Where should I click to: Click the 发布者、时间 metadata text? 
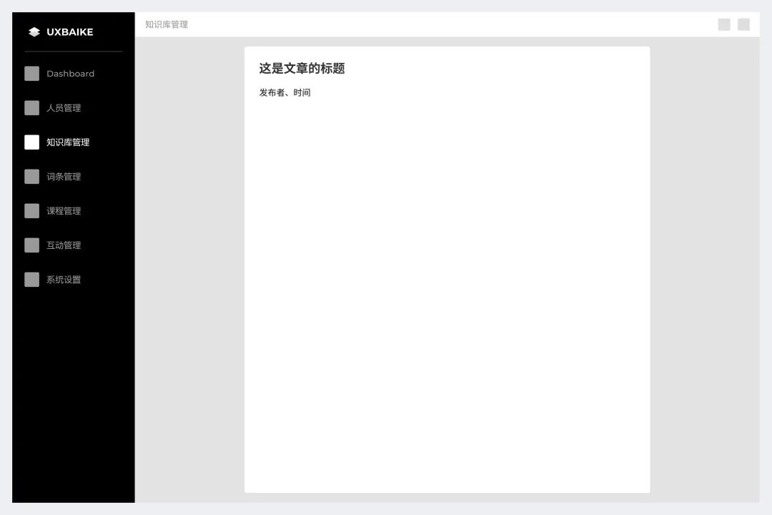284,92
